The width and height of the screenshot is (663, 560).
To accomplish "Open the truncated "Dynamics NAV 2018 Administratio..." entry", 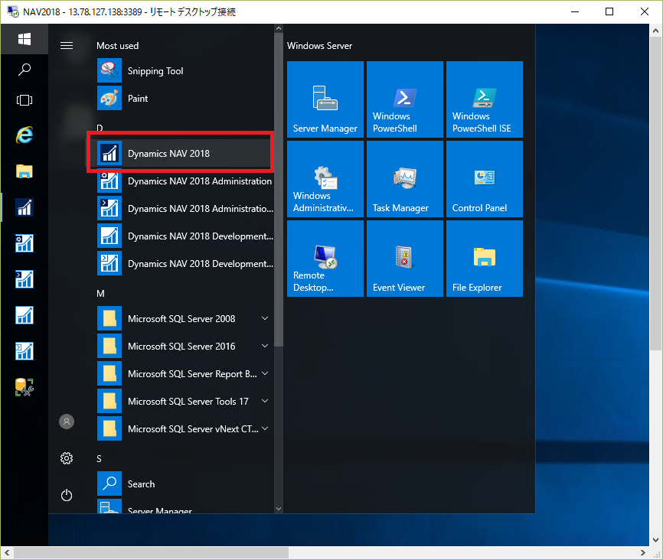I will tap(185, 208).
